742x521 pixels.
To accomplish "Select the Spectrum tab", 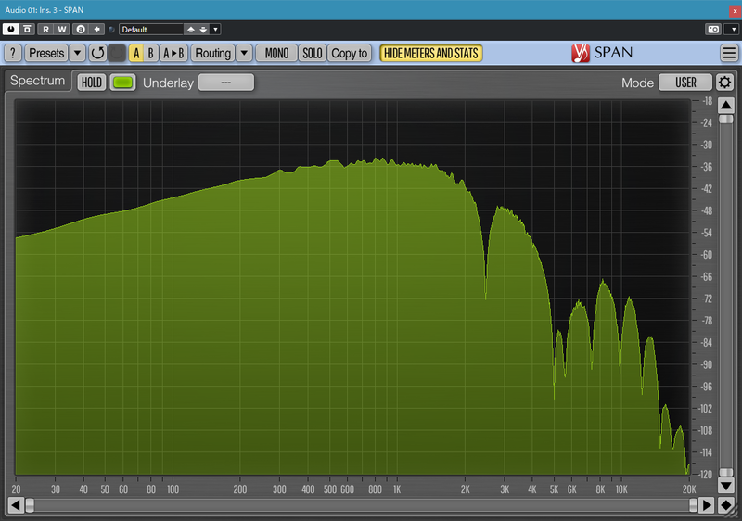I will pos(37,81).
